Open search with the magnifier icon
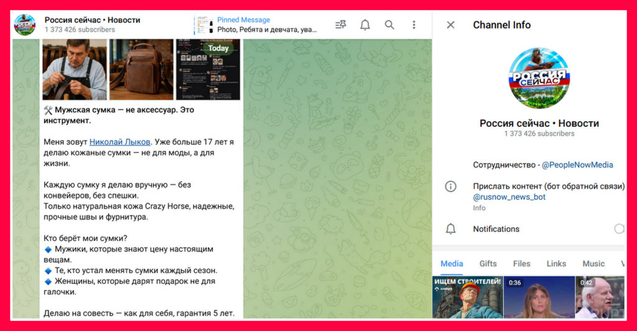 [x=389, y=25]
